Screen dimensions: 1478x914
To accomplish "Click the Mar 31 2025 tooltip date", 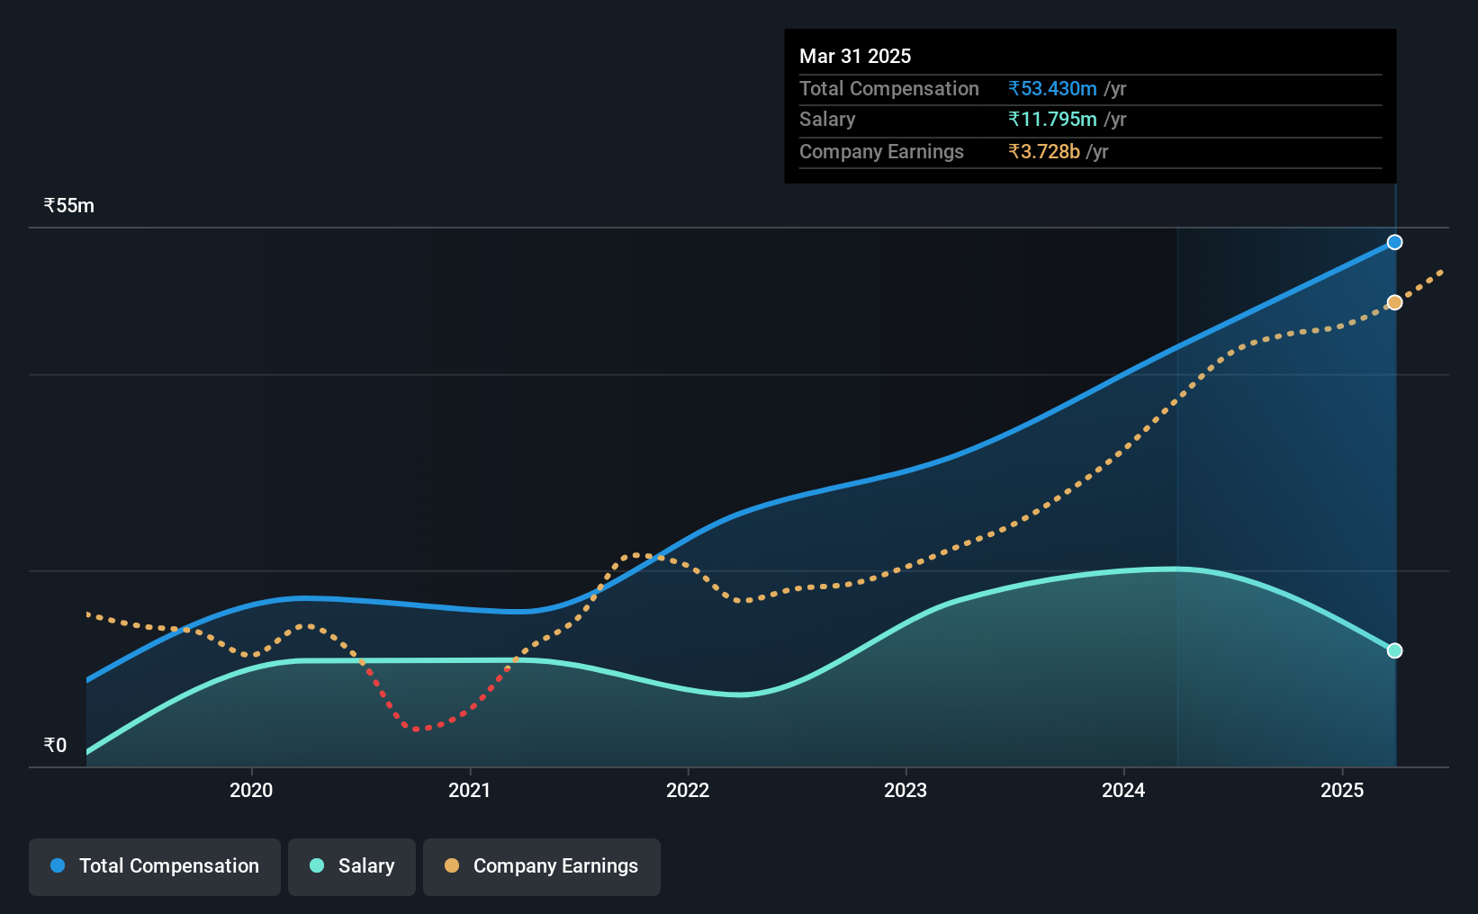I will tap(855, 56).
